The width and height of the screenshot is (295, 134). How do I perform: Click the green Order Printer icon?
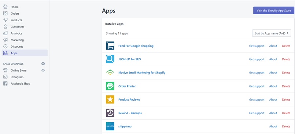(x=110, y=86)
